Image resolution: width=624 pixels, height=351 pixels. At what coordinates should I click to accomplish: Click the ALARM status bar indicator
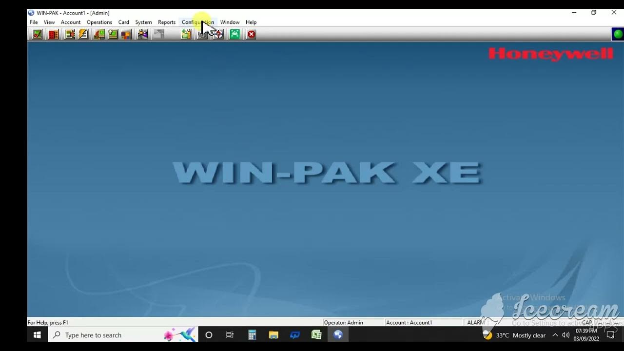(x=475, y=322)
